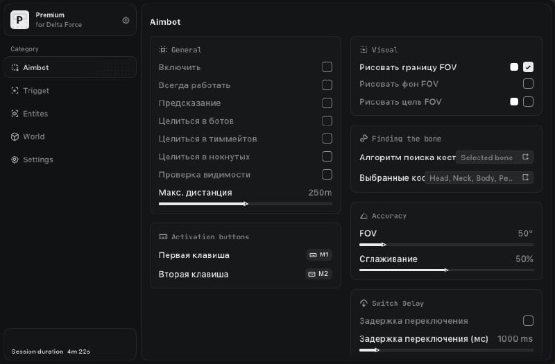555x364 pixels.
Task: Click the "Макс. дистанция" slider handle
Action: 246,204
